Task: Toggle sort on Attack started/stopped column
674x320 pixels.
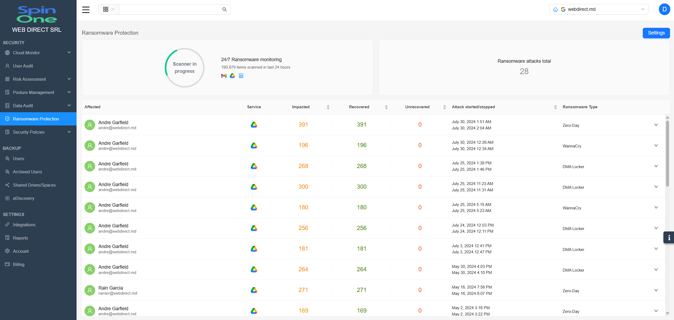Action: [x=555, y=107]
